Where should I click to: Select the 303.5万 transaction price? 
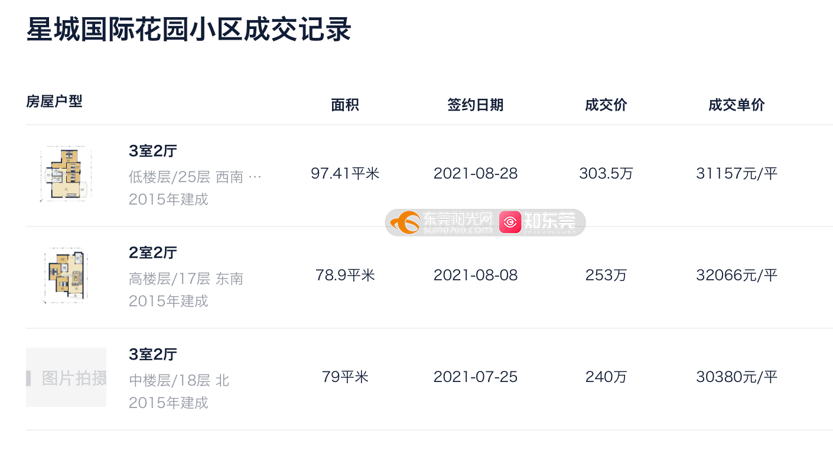pos(606,173)
